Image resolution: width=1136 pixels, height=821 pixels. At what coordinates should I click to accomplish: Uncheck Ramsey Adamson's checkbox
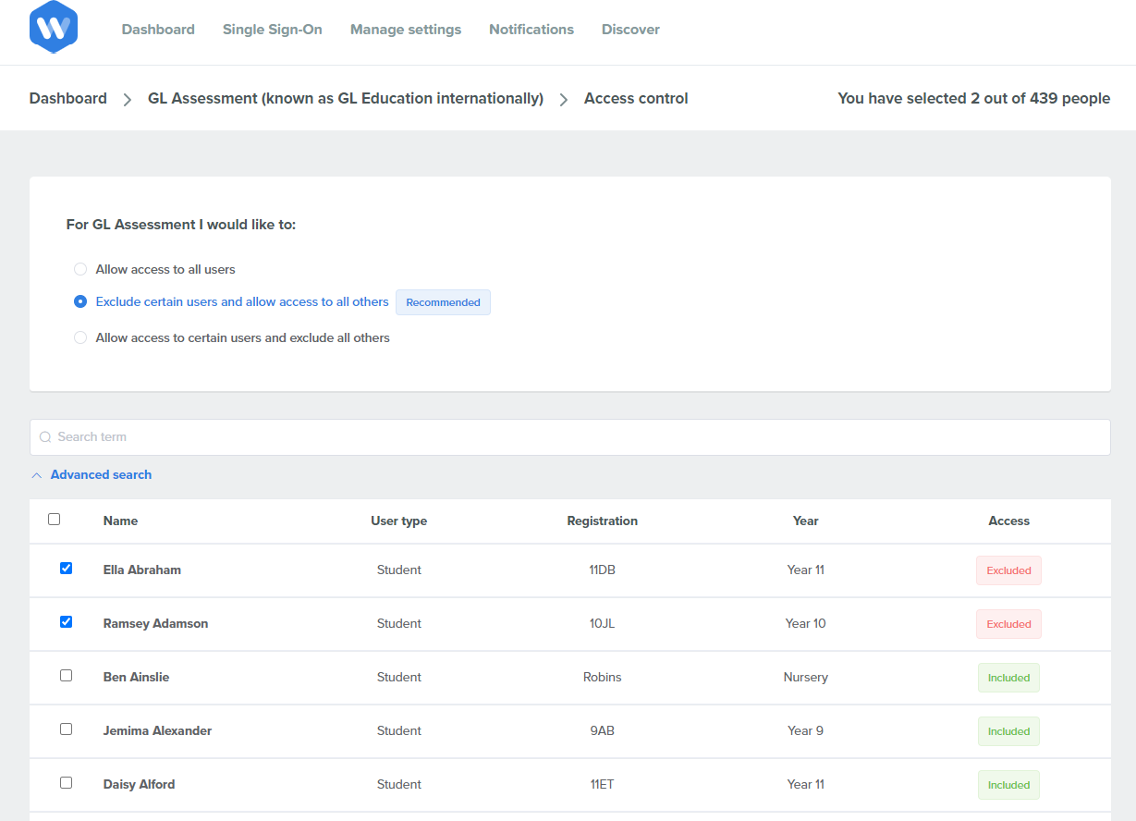(66, 622)
